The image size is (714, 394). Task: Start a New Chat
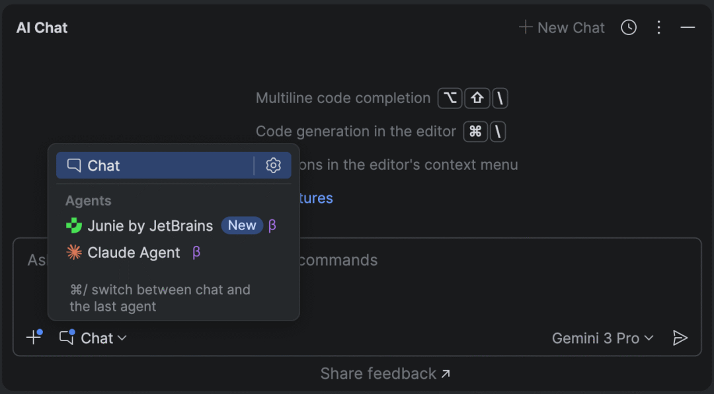click(561, 27)
